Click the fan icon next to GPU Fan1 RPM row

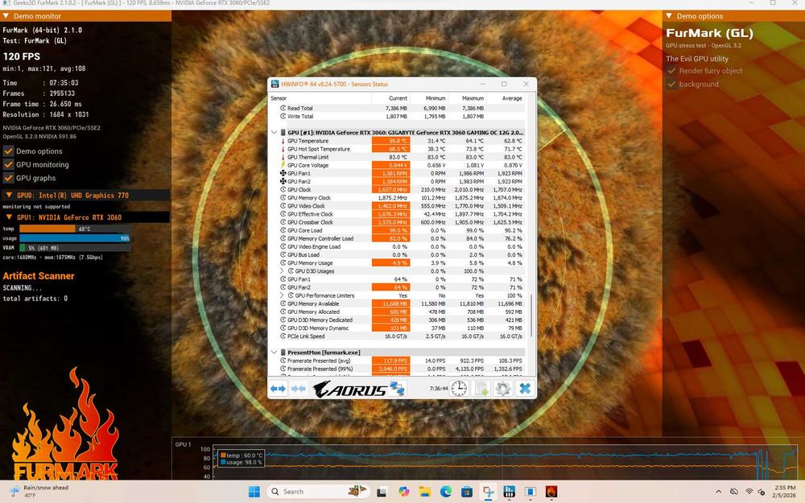[283, 173]
